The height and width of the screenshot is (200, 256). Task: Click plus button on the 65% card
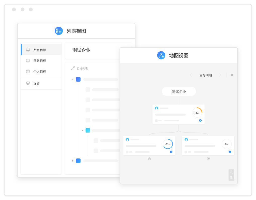[171, 152]
